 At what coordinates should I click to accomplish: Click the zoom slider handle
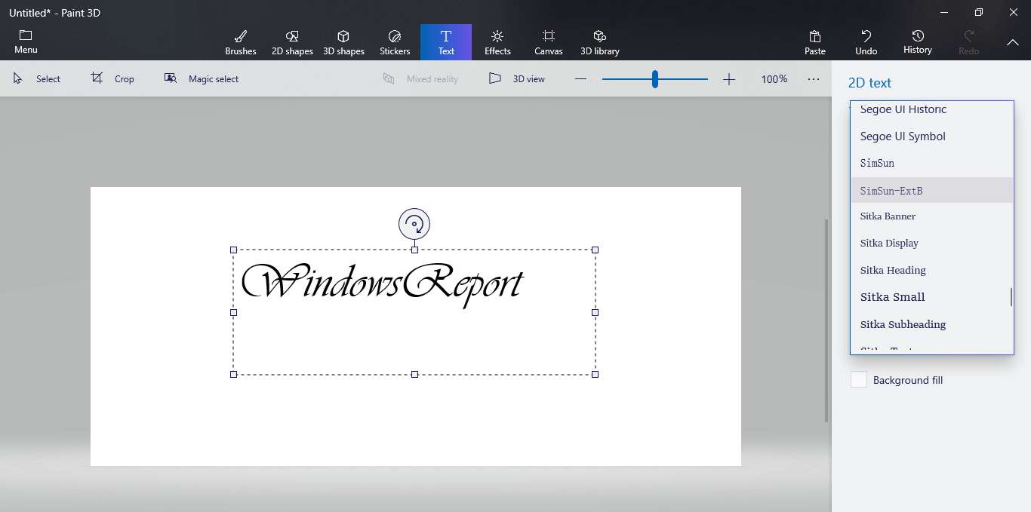tap(655, 79)
